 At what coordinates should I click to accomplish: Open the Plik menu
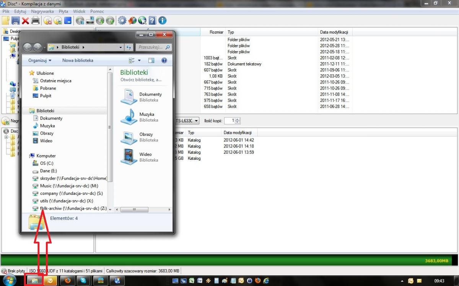pos(6,11)
